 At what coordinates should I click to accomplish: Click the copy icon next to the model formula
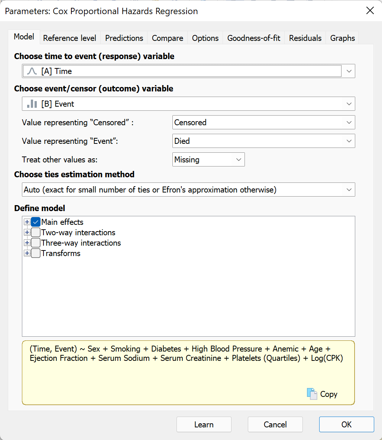(312, 394)
